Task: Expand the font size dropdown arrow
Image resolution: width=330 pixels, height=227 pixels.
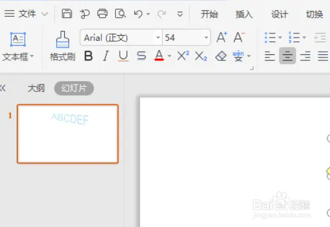Action: point(206,38)
